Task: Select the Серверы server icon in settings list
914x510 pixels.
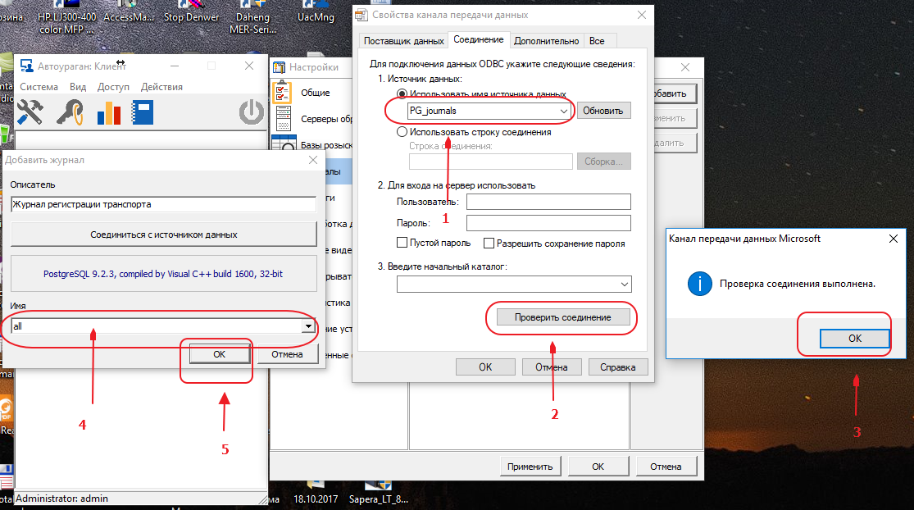Action: click(x=282, y=119)
